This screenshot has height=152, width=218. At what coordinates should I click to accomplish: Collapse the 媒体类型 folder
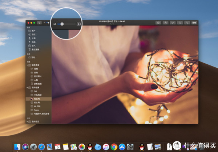coord(27,65)
